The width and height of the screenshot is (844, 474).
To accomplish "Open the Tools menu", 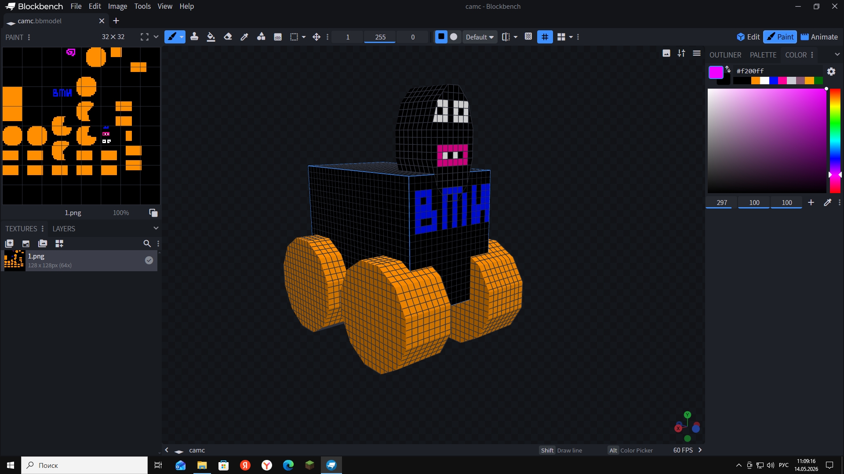I will (x=142, y=6).
